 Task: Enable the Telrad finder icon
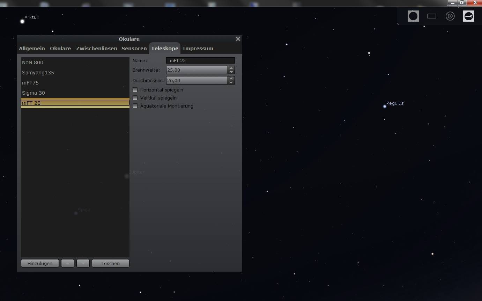click(x=450, y=16)
